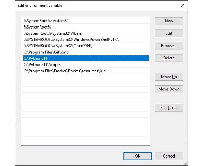The width and height of the screenshot is (203, 166).
Task: Confirm changes with OK
Action: [138, 156]
